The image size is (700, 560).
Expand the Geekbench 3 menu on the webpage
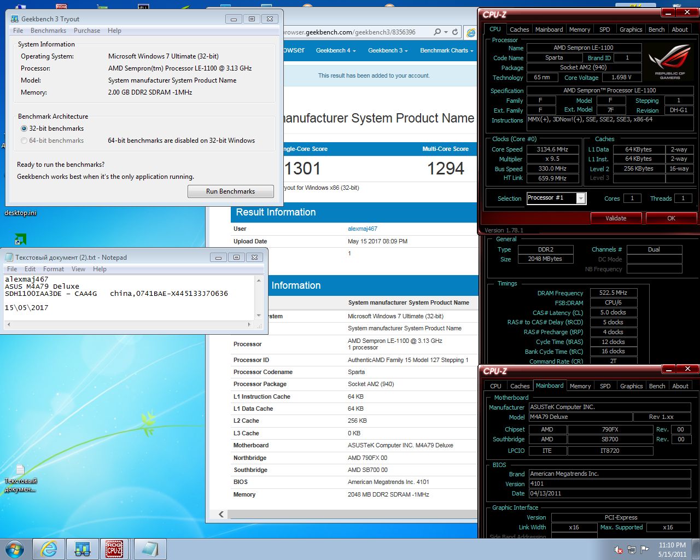point(388,50)
